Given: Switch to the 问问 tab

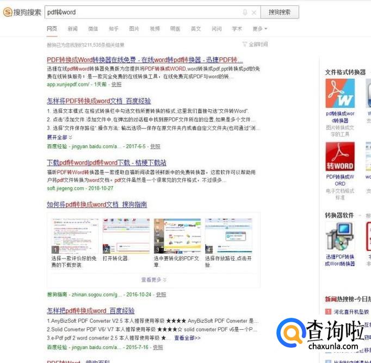Looking at the screenshot, I should point(217,29).
